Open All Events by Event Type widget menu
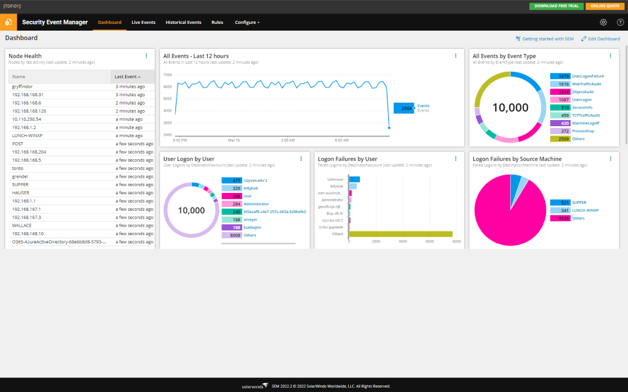Screen dimensions: 628x392 (610, 55)
